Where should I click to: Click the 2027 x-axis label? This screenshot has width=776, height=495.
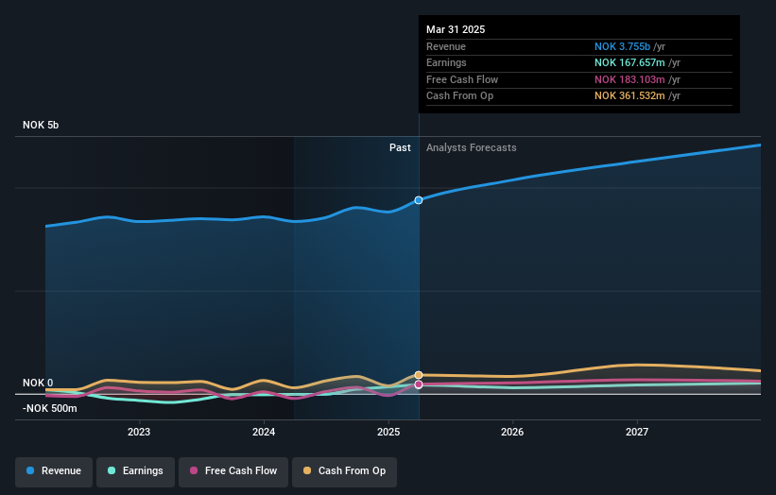[637, 432]
